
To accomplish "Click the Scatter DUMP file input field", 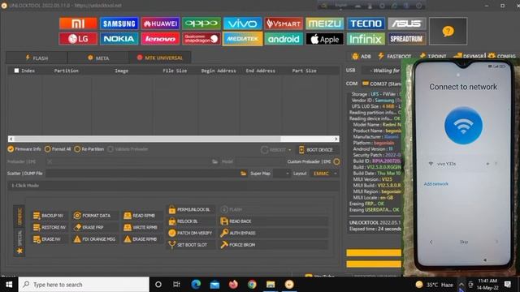I will tap(143, 174).
